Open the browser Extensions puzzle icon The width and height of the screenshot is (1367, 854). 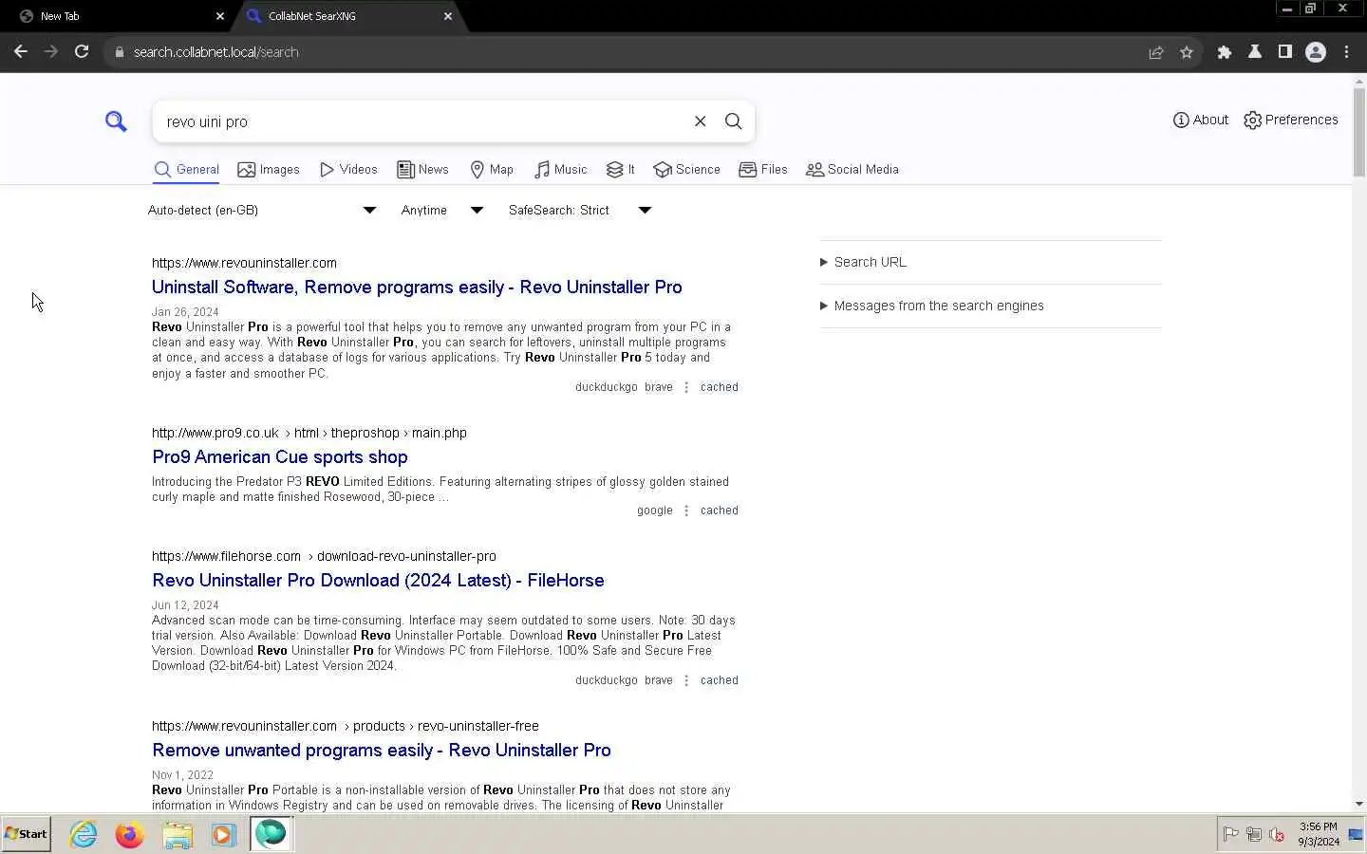coord(1225,52)
